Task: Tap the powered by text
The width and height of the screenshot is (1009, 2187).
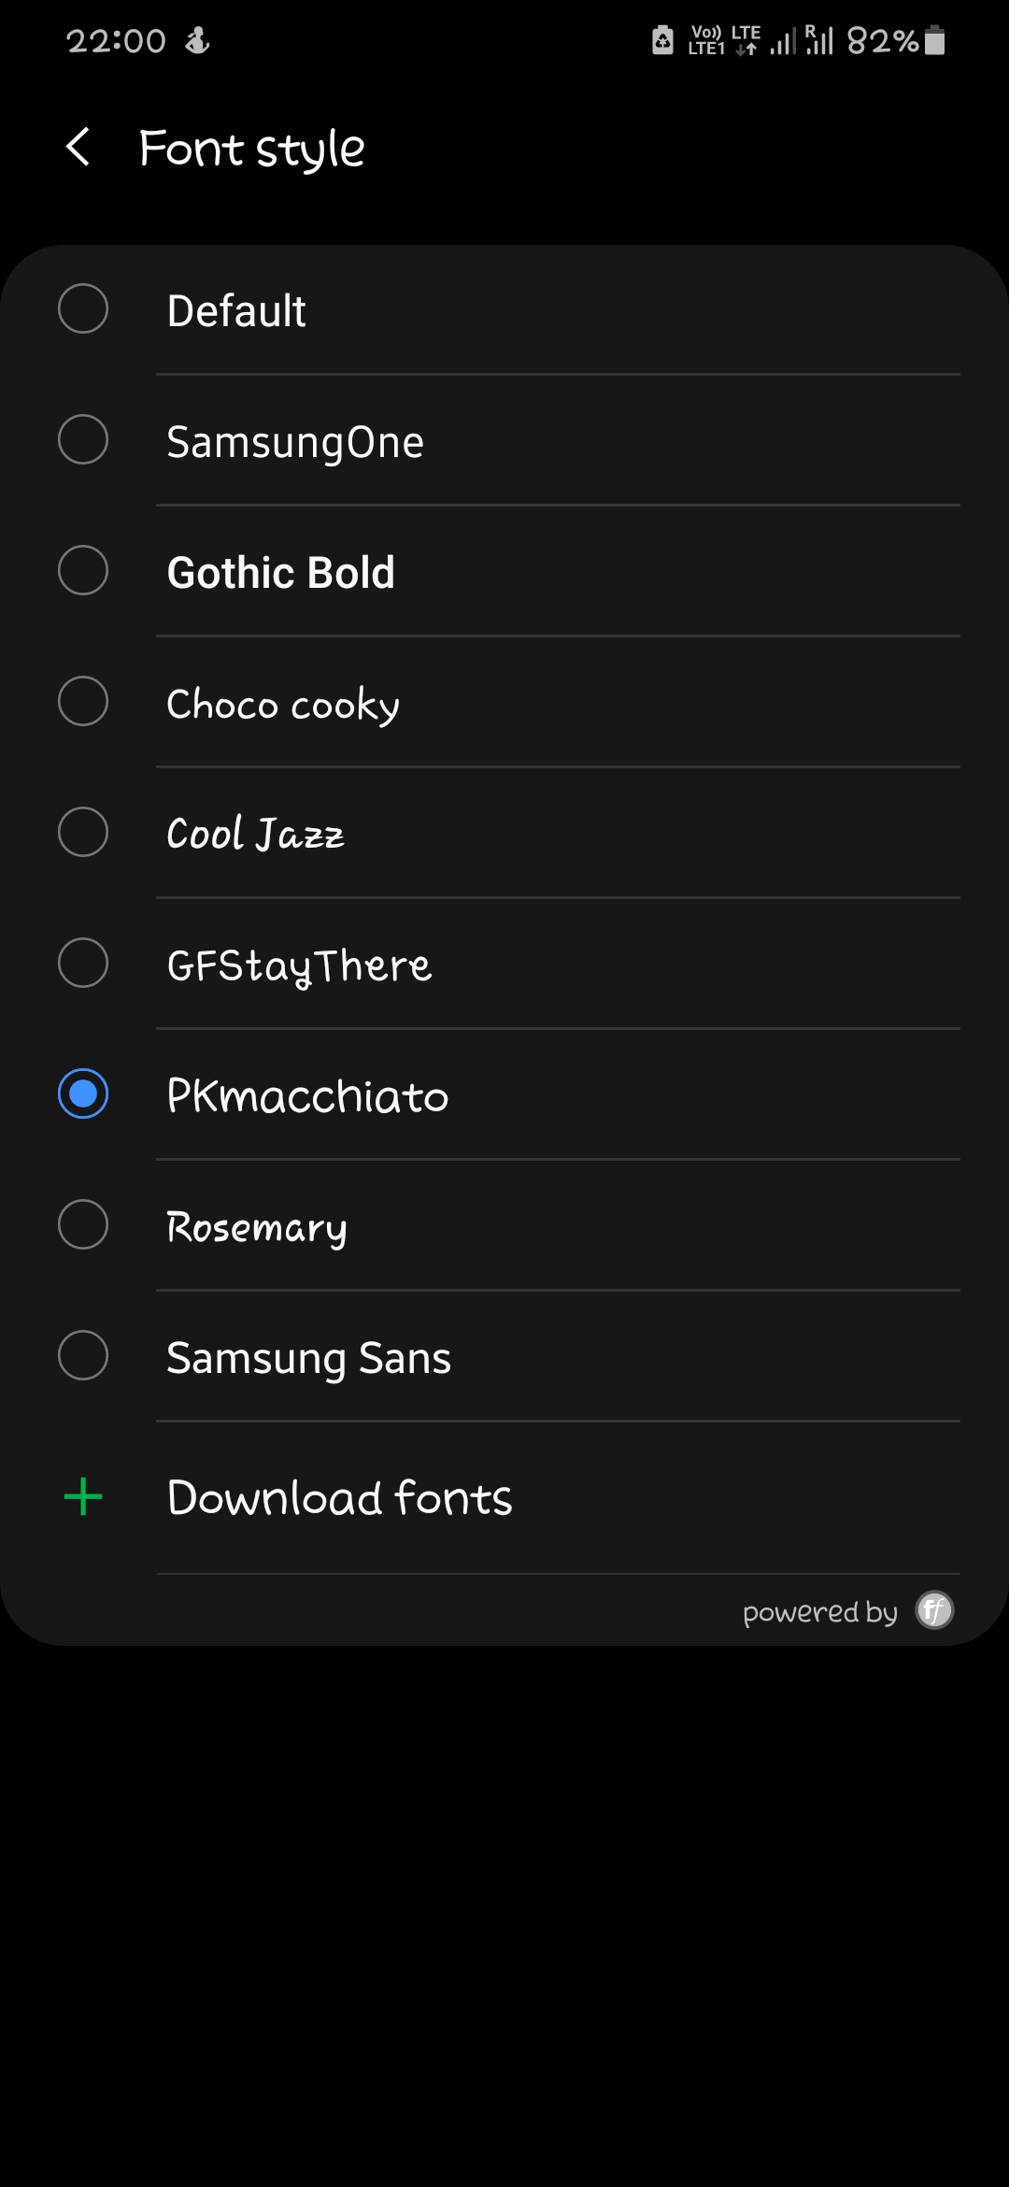Action: 819,1611
